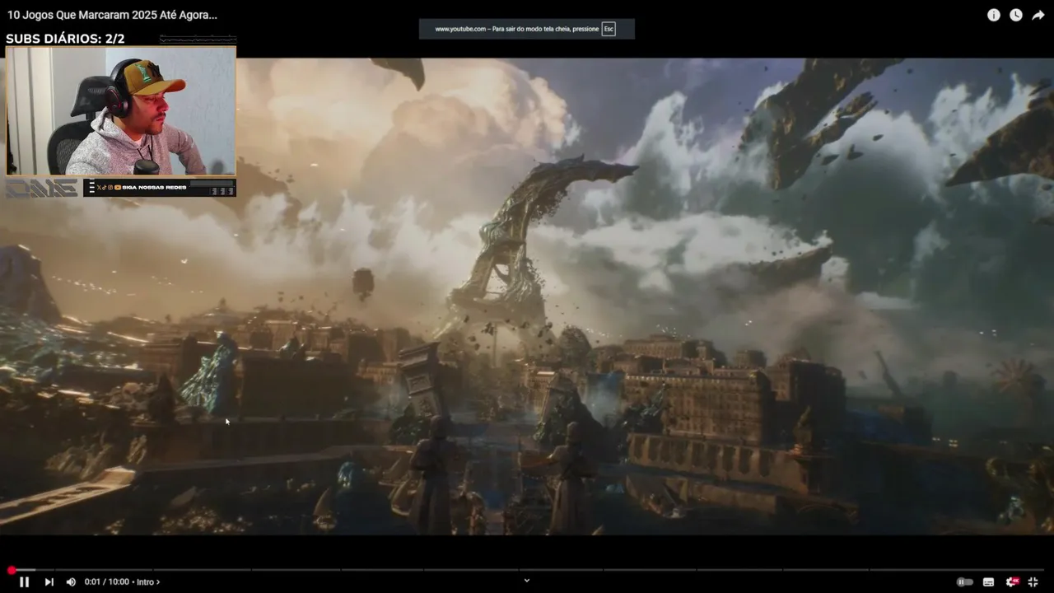
Task: Seek on the video progress bar
Action: 527,570
